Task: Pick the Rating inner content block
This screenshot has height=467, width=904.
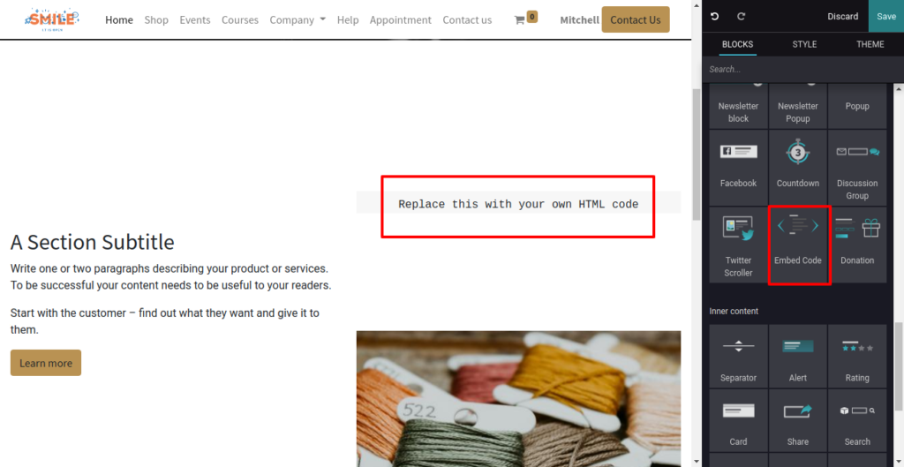Action: point(857,356)
